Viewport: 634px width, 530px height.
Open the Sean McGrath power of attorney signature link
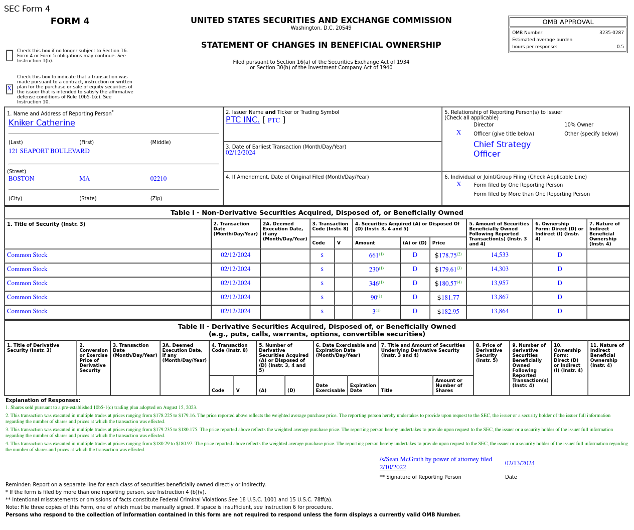(436, 463)
